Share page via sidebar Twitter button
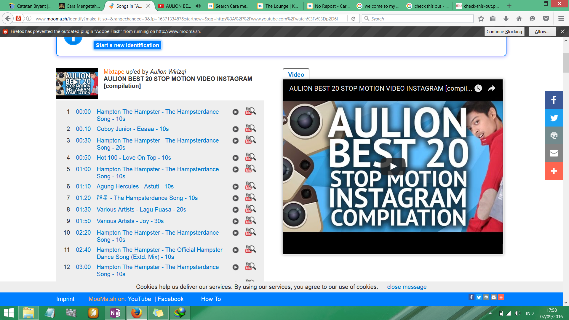The height and width of the screenshot is (320, 569). [x=554, y=118]
